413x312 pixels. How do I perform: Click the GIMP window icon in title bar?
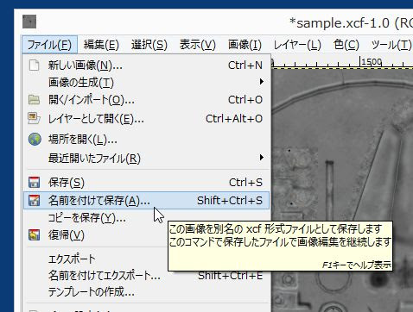point(29,22)
